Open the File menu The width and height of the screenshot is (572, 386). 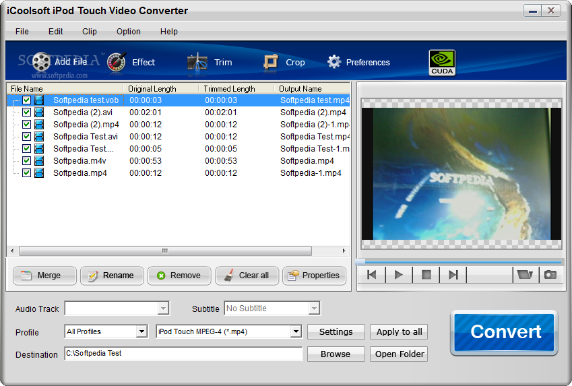[22, 32]
